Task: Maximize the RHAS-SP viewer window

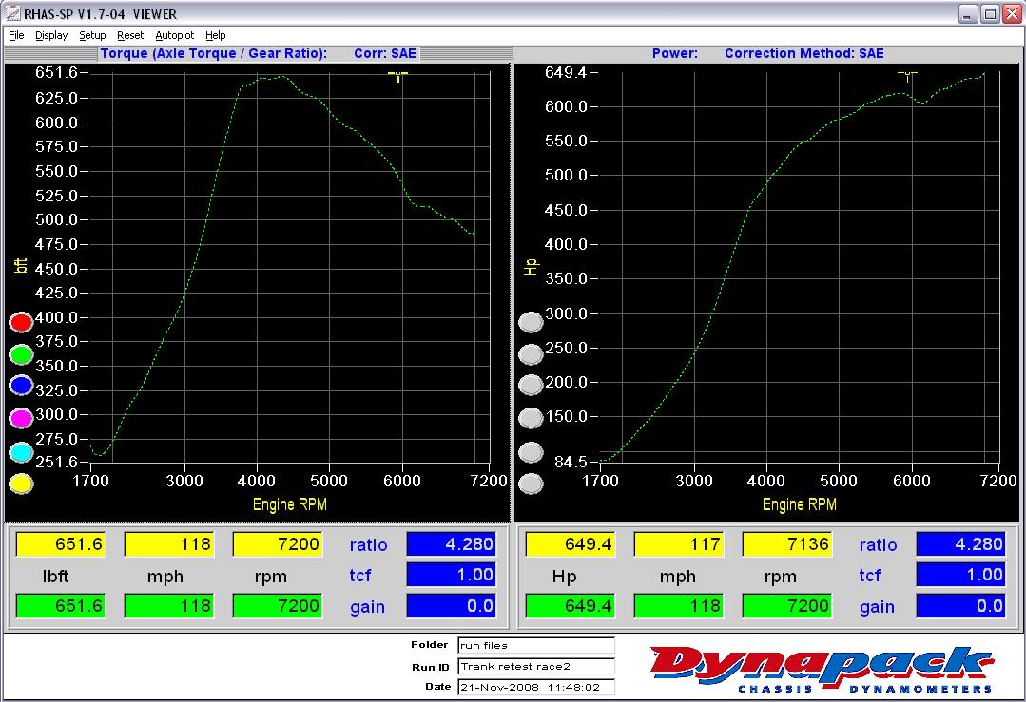Action: (x=991, y=13)
